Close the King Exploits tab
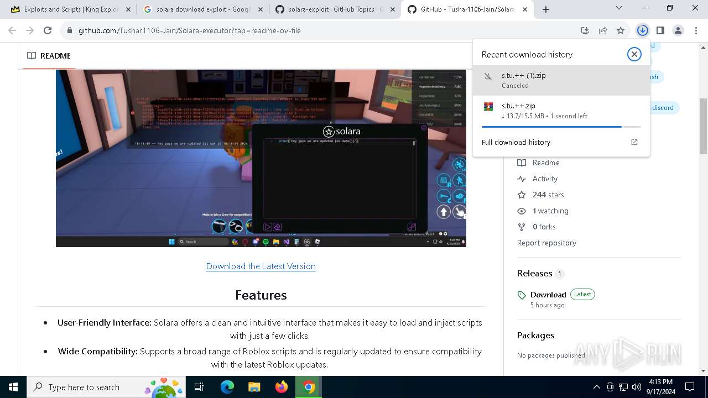This screenshot has width=708, height=398. pos(128,9)
